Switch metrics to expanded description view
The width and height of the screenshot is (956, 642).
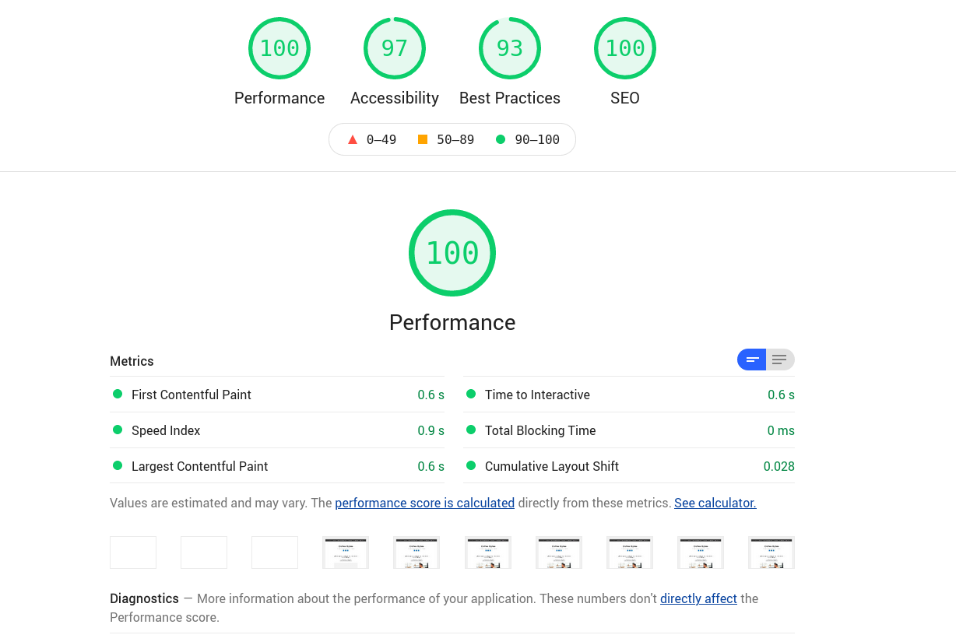coord(780,360)
